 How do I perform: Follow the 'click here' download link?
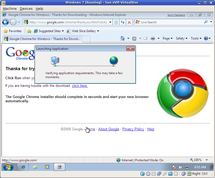[79, 86]
